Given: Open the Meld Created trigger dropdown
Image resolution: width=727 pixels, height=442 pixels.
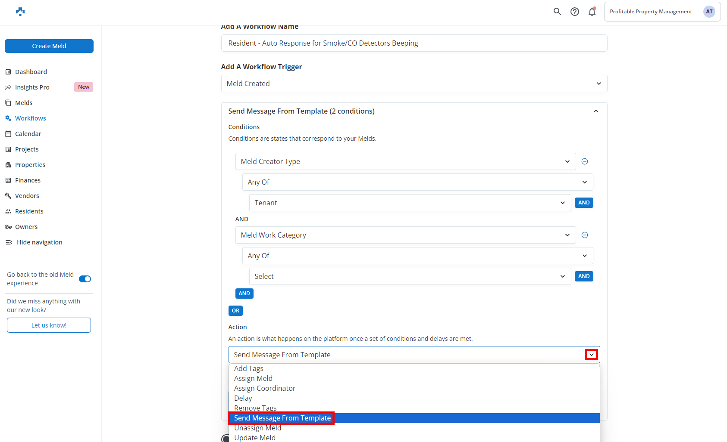Looking at the screenshot, I should pos(414,83).
